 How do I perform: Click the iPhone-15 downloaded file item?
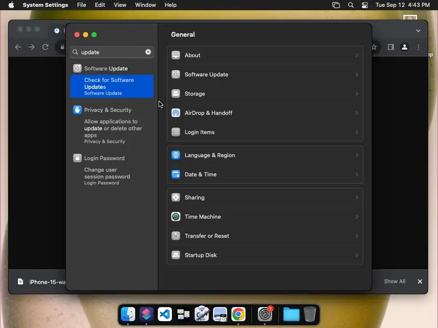41,282
